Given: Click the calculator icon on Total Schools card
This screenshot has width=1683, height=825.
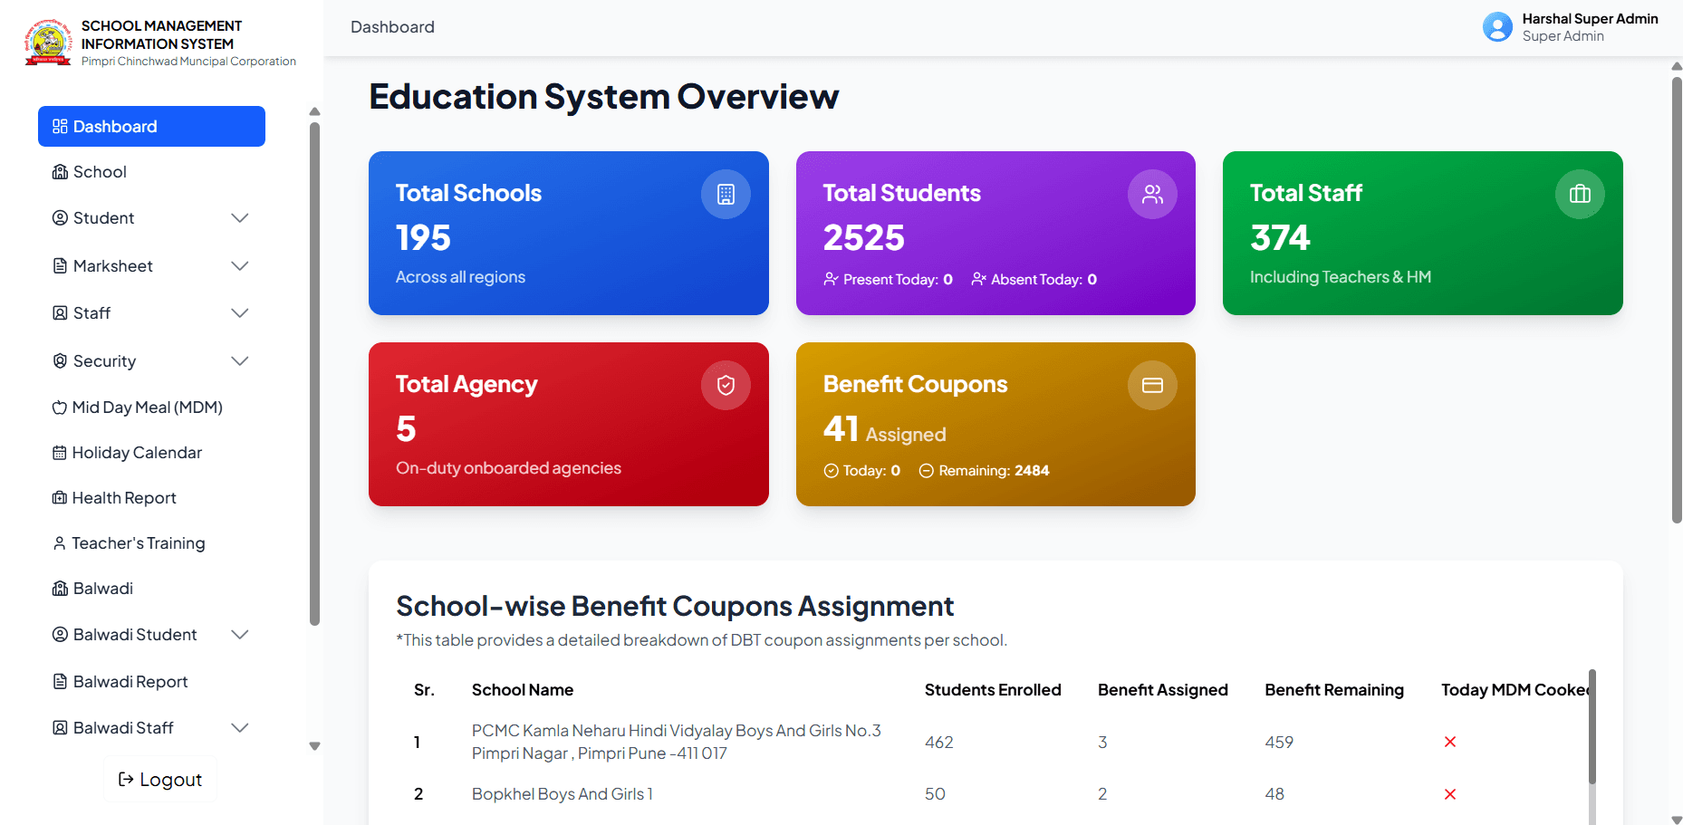Looking at the screenshot, I should (x=726, y=193).
